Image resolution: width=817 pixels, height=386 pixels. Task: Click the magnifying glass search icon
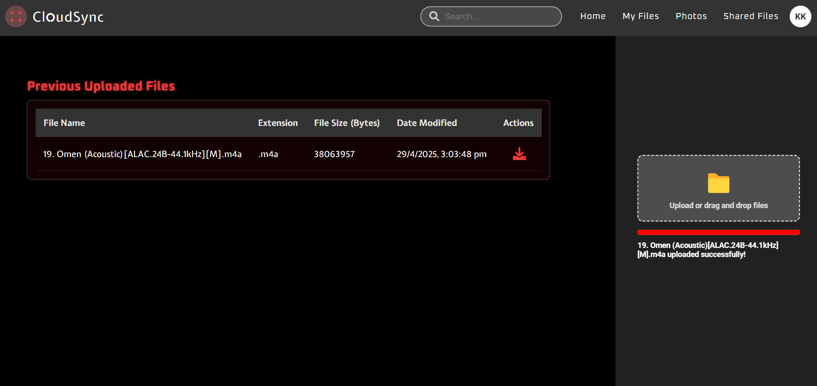point(434,16)
